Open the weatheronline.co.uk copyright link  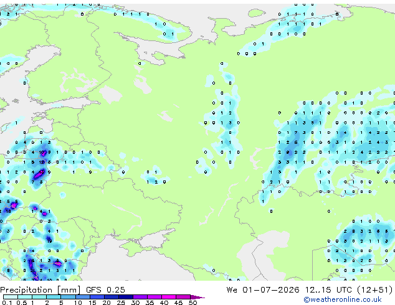(343, 299)
